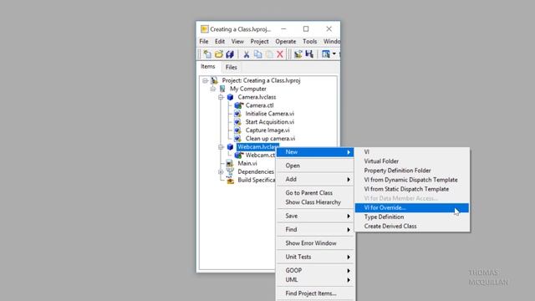Click the Find Project Items binoculars icon
Screen dimensions: 535x301
[x=309, y=54]
